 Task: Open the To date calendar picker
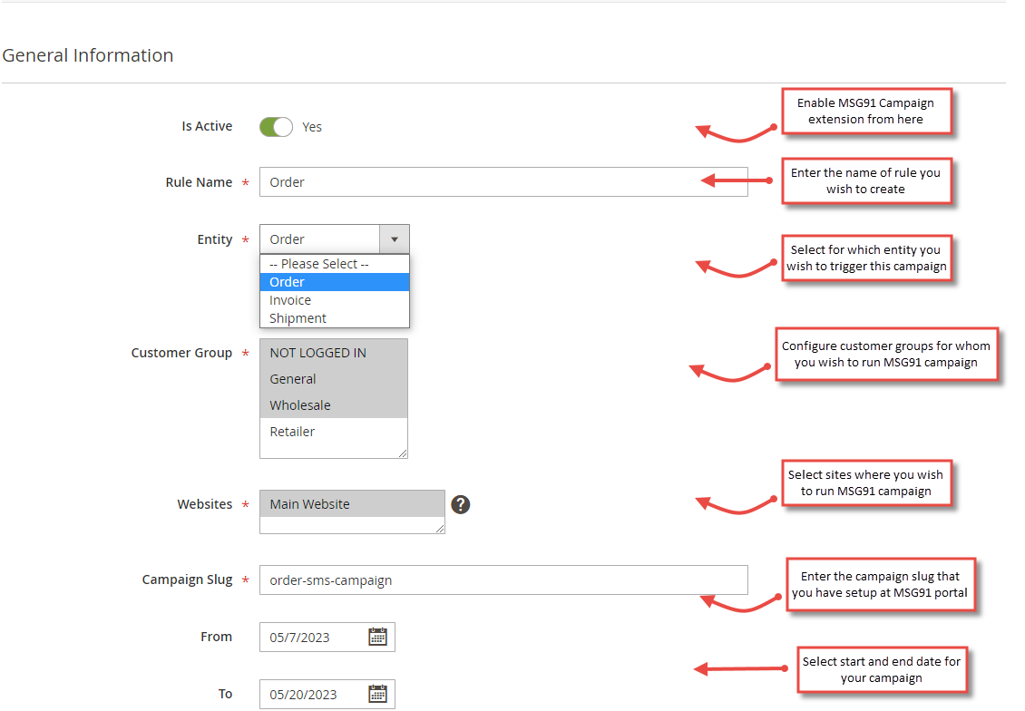(377, 694)
